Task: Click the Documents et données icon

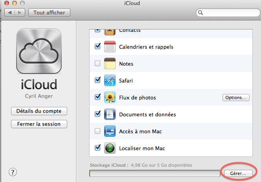Action: (x=110, y=114)
